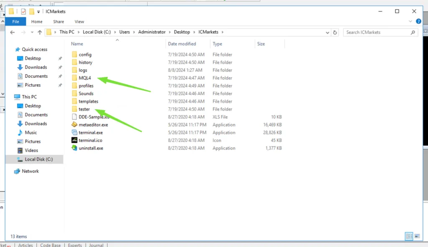Navigate to Desktop in address breadcrumb
This screenshot has width=428, height=247.
pyautogui.click(x=182, y=32)
